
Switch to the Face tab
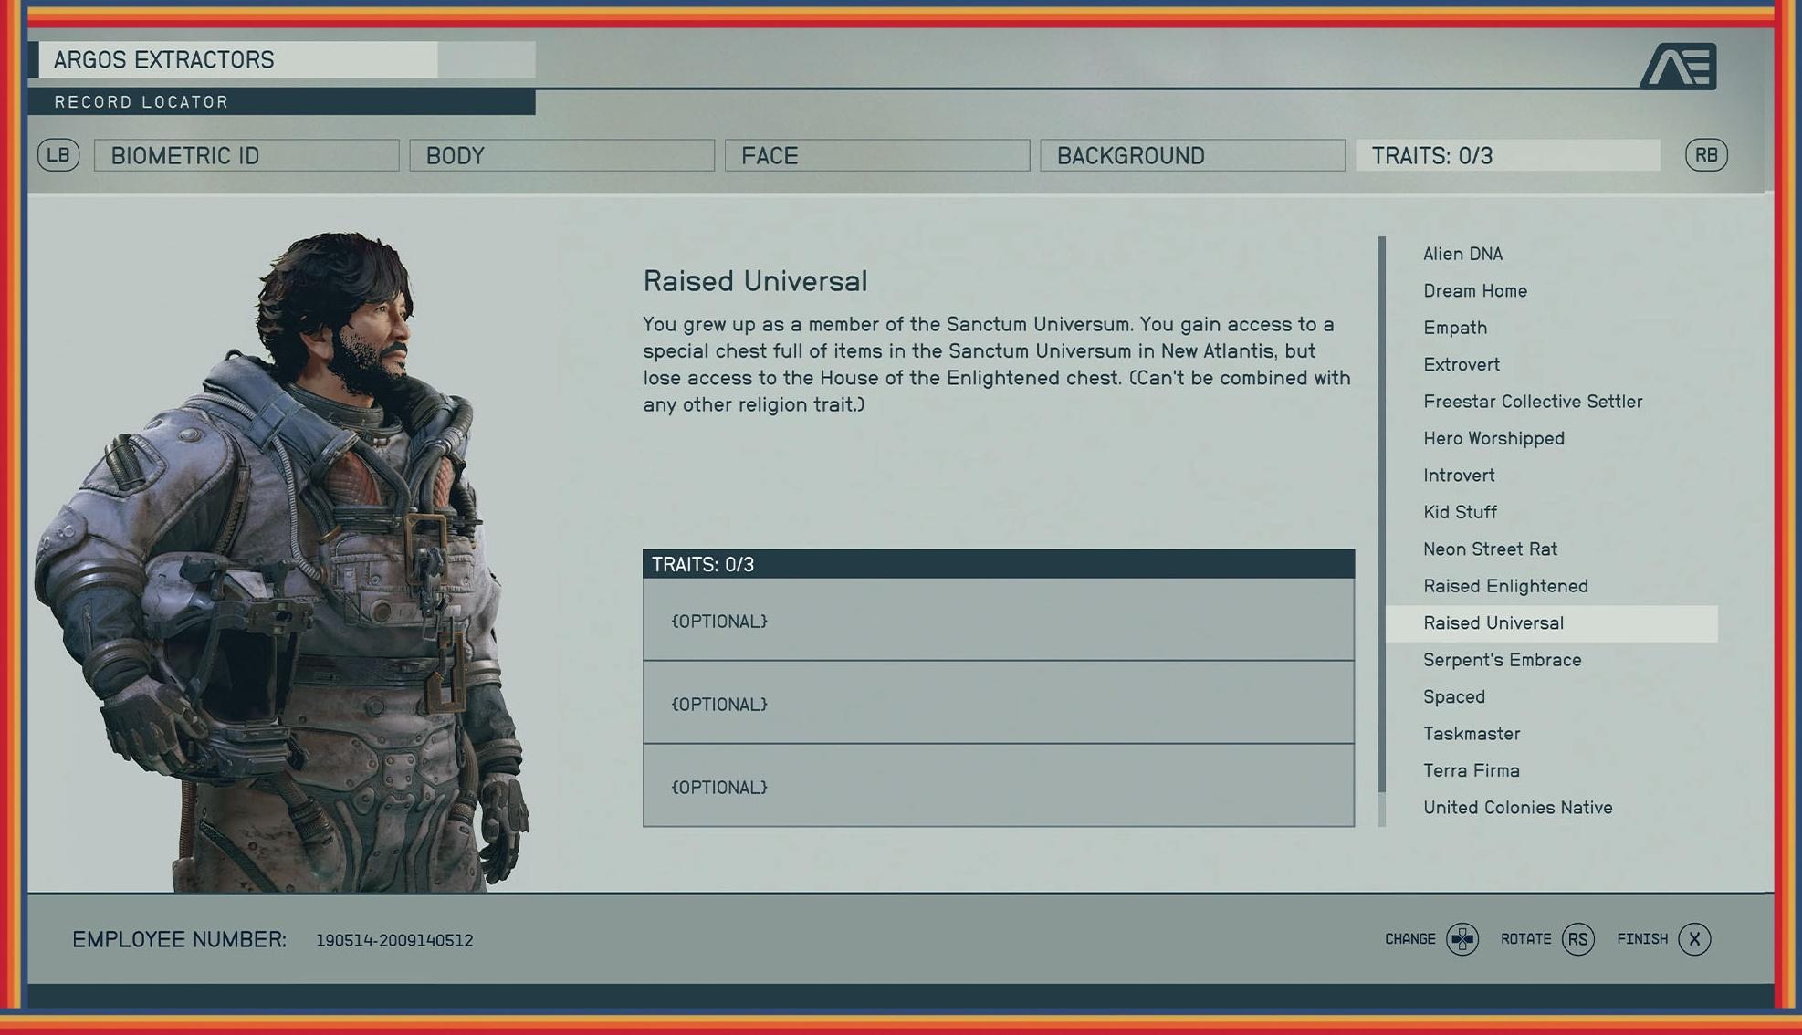(877, 155)
